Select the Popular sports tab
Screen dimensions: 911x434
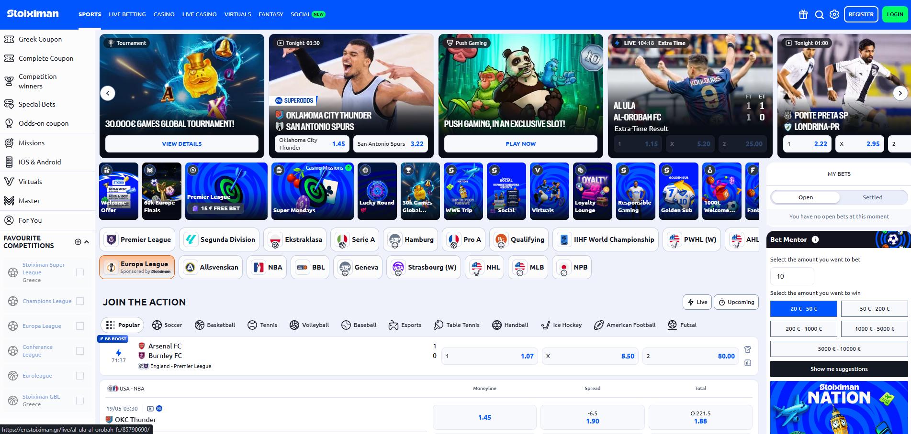click(x=123, y=325)
